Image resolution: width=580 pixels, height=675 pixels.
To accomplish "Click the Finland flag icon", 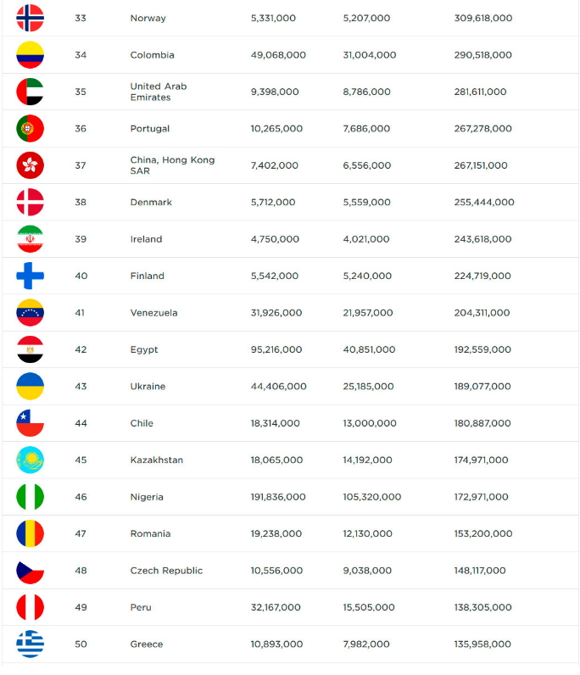I will [31, 276].
